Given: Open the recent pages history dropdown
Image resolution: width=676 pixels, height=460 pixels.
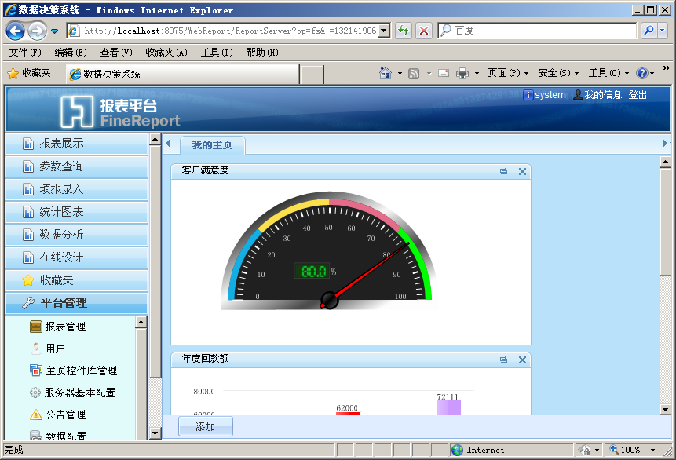Looking at the screenshot, I should click(x=55, y=31).
